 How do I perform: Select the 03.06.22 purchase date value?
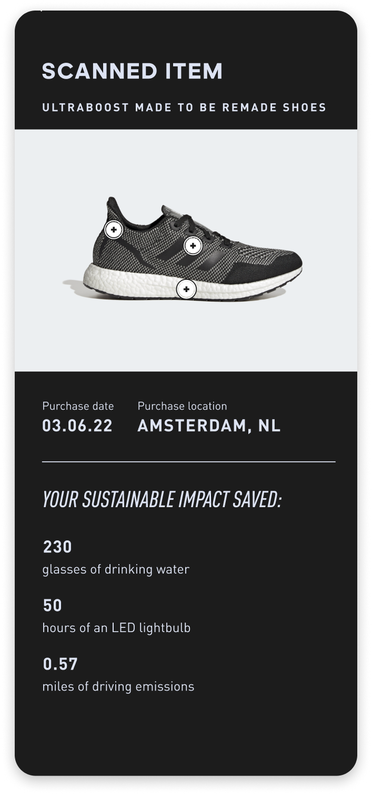(77, 426)
